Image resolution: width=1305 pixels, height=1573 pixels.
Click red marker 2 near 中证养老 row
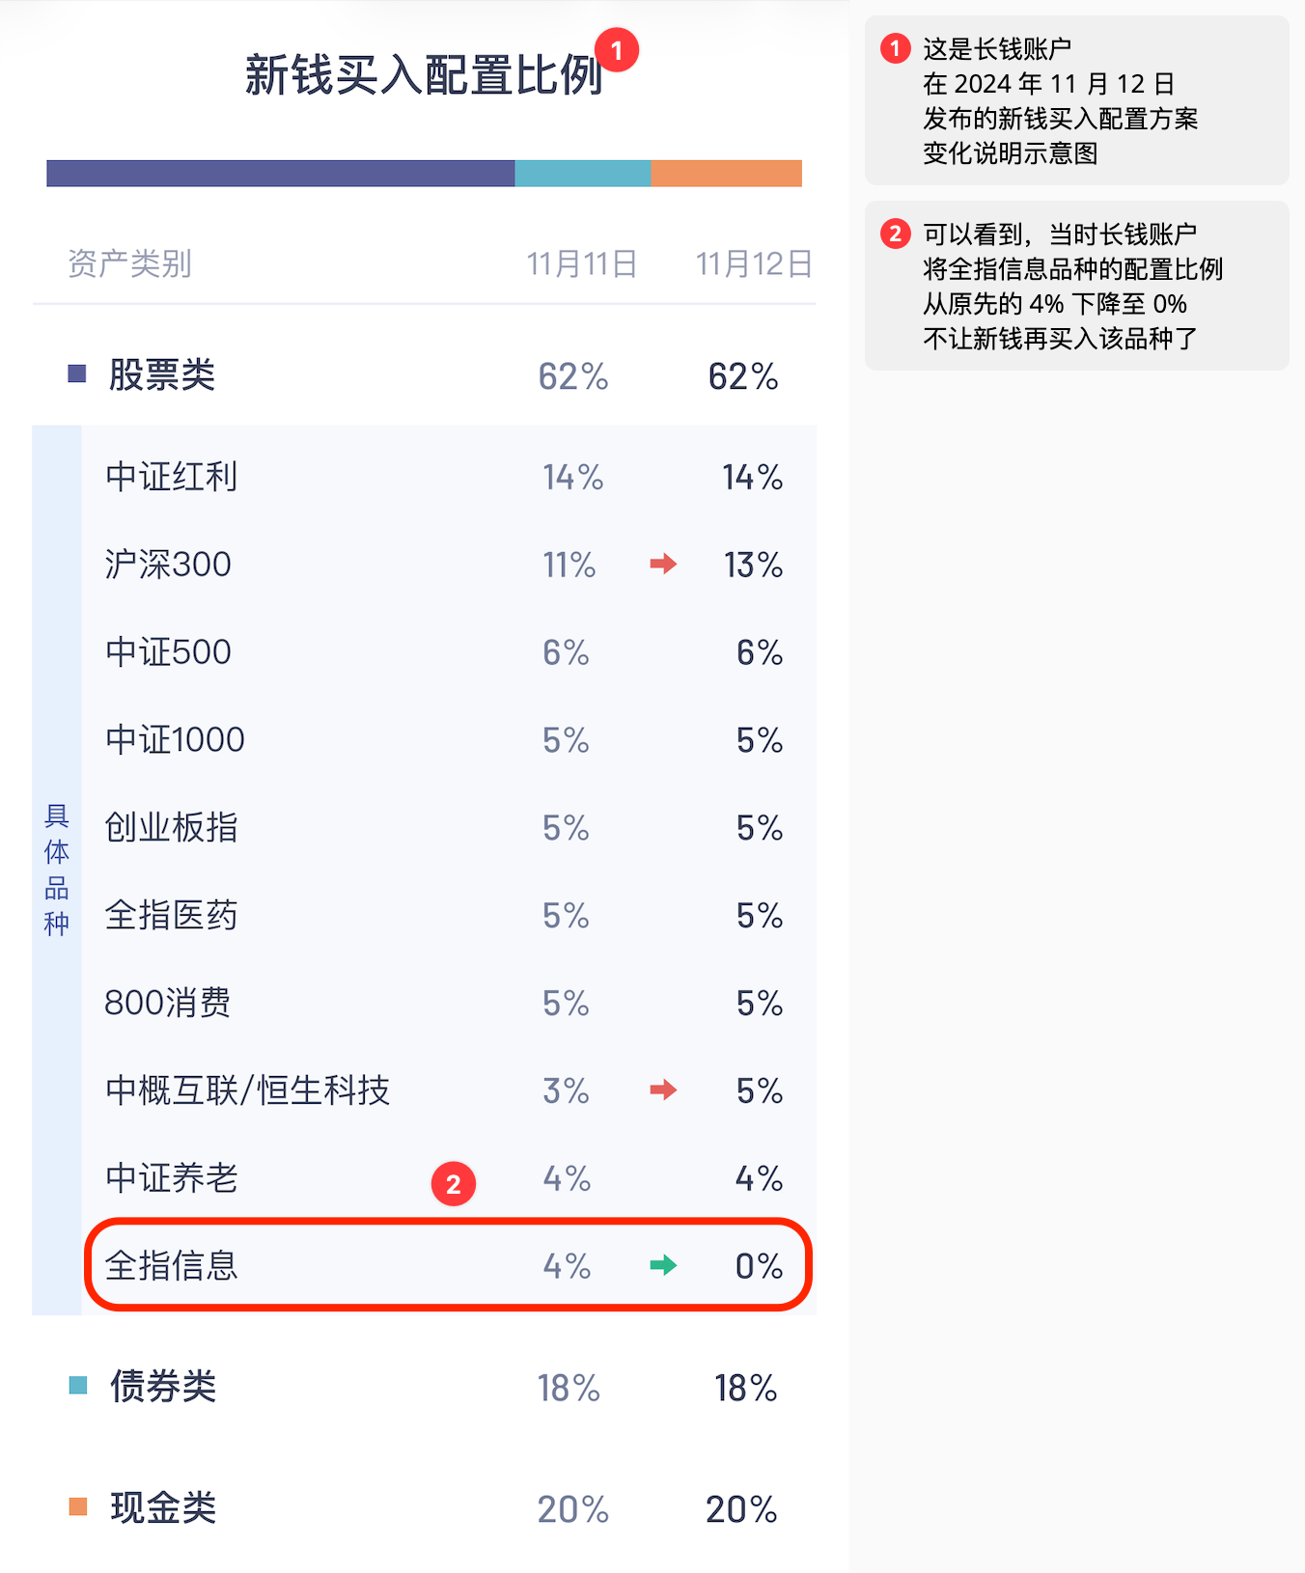tap(454, 1184)
